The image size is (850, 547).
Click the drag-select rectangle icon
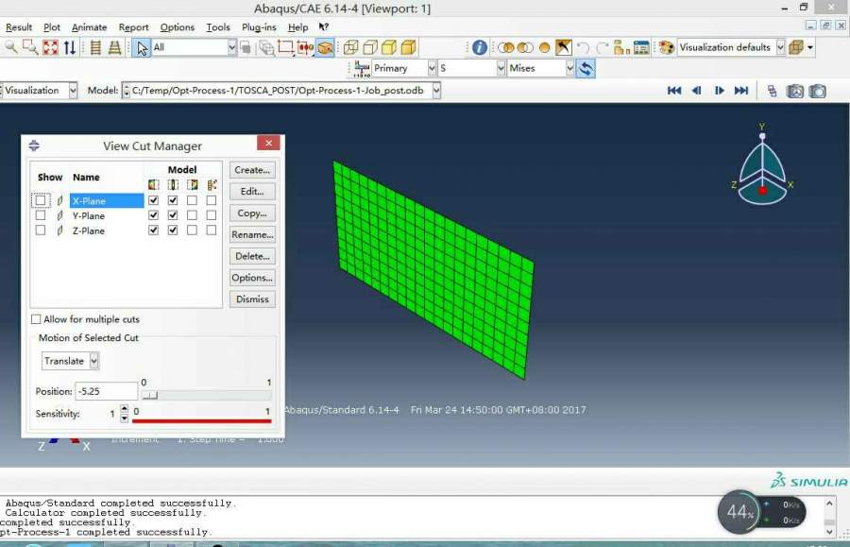tap(285, 47)
